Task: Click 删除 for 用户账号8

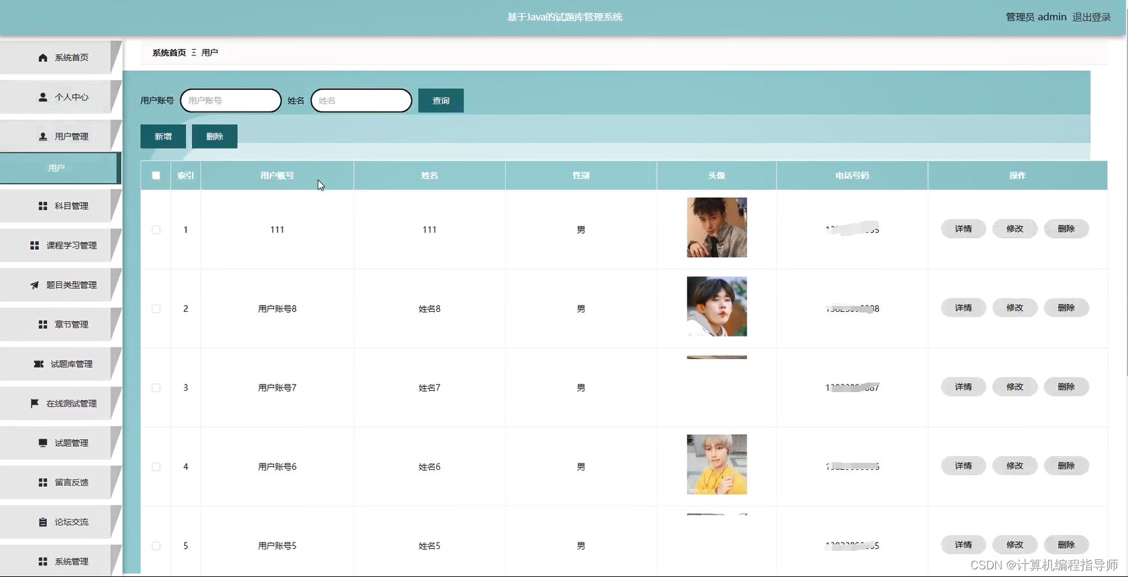Action: click(x=1066, y=308)
